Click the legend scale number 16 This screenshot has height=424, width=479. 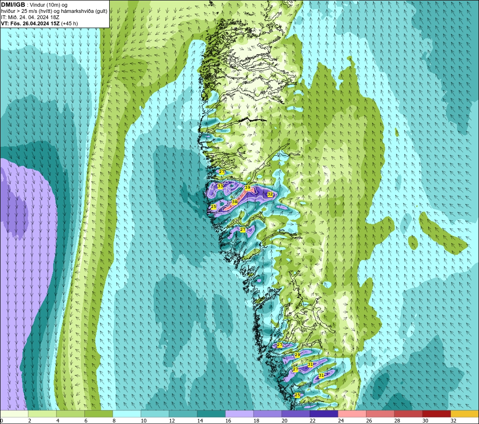point(228,421)
